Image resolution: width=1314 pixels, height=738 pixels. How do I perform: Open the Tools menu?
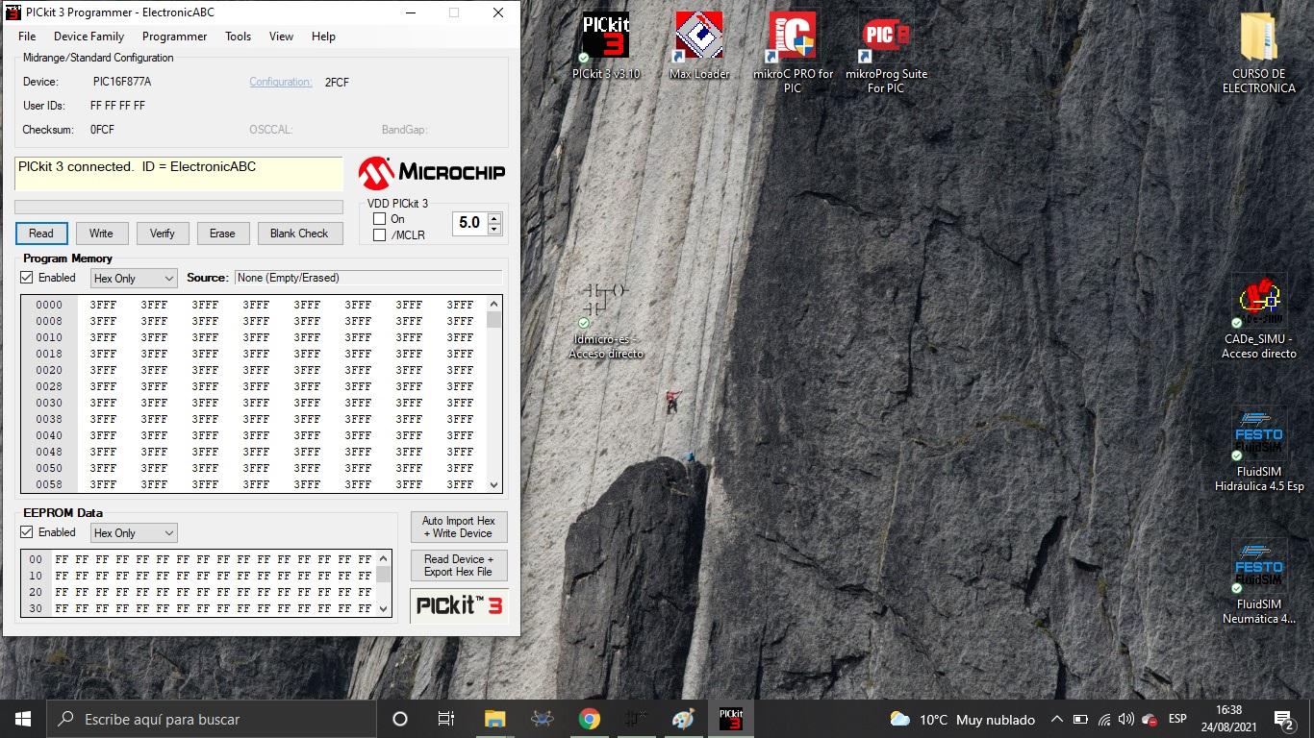click(238, 37)
